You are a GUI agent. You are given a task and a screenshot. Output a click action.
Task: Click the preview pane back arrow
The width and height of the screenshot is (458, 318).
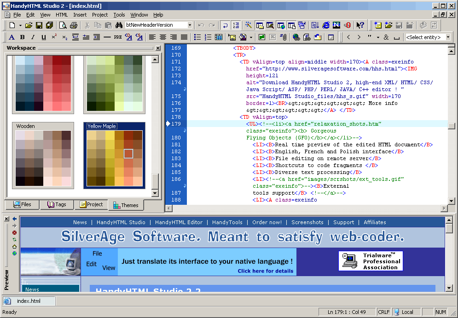[x=14, y=219]
